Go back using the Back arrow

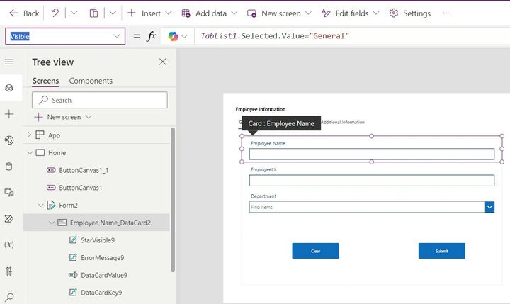(x=24, y=13)
